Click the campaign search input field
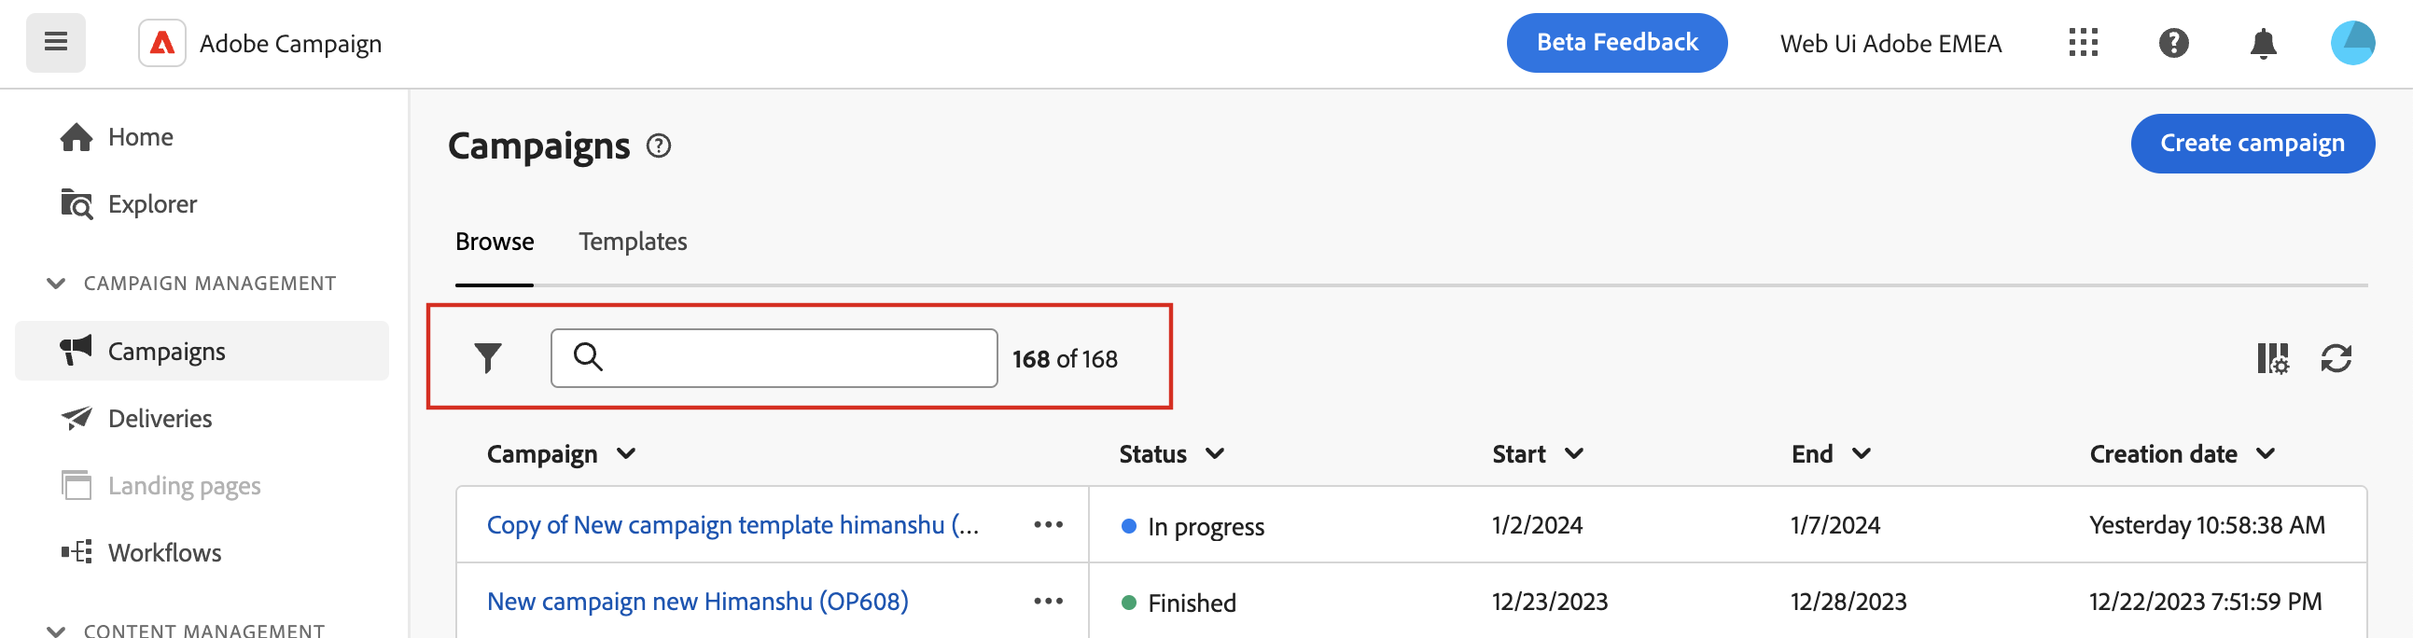Viewport: 2413px width, 638px height. [787, 358]
